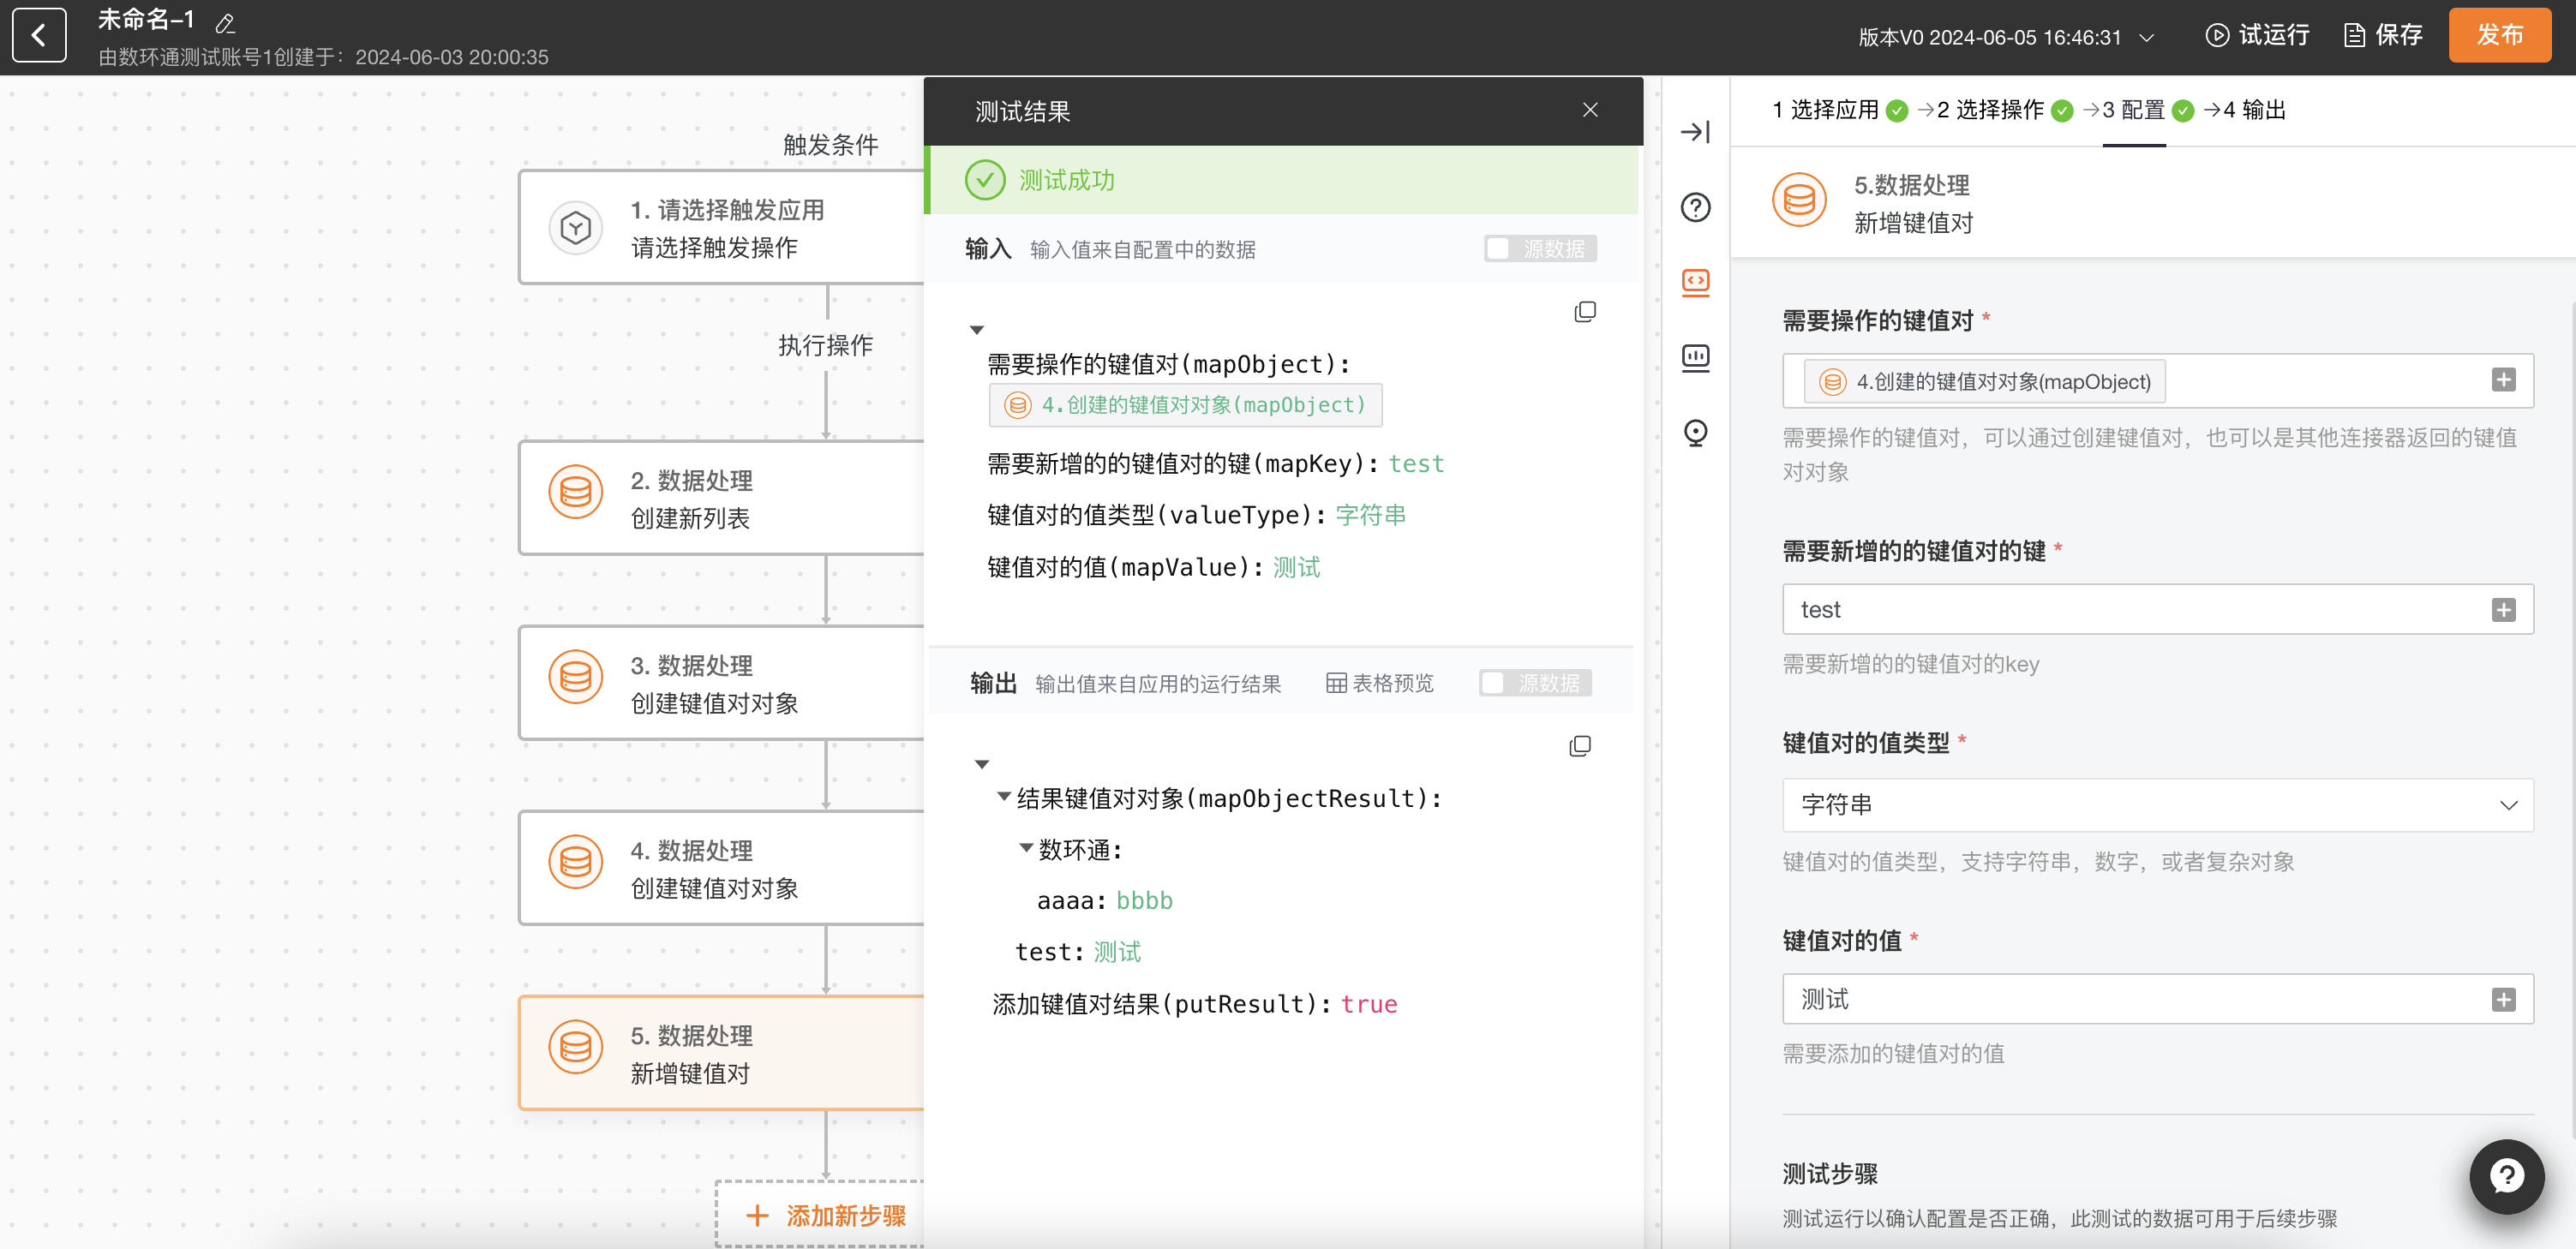The width and height of the screenshot is (2576, 1249).
Task: Collapse the 数环通 node
Action: pyautogui.click(x=1026, y=847)
